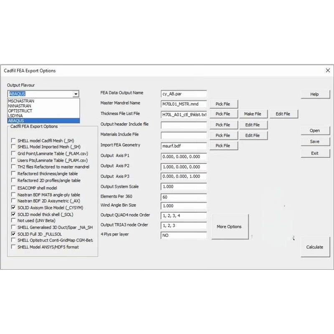This screenshot has height=334, width=334.
Task: Click the 4 Plys per layer field
Action: click(x=184, y=235)
